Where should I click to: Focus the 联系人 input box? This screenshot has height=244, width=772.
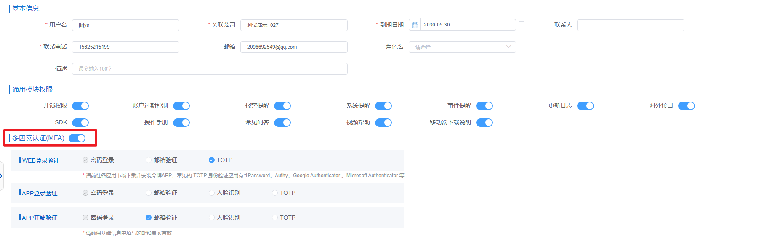point(630,25)
